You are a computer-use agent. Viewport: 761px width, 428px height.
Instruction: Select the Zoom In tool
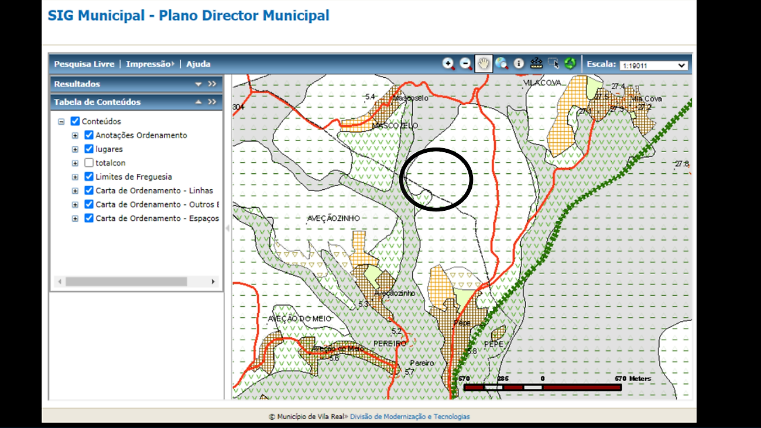449,64
